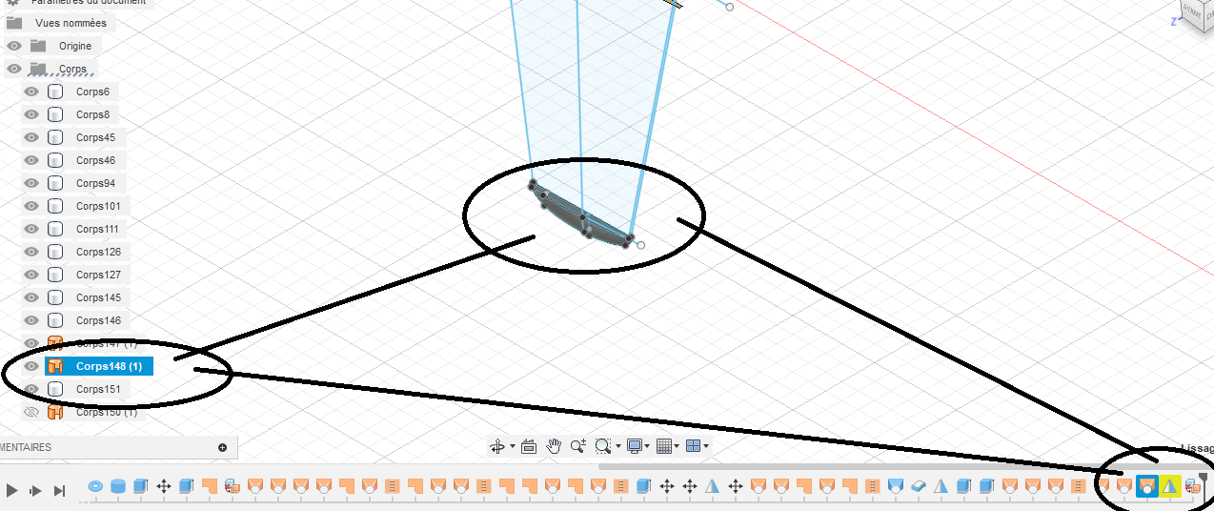
Task: Click the Origine folder icon
Action: 38,46
